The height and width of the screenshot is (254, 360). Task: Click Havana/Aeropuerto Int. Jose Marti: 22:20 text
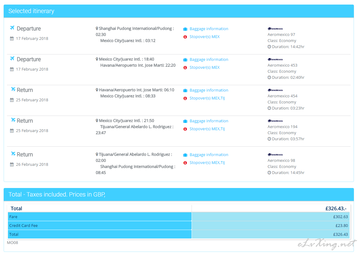click(138, 65)
